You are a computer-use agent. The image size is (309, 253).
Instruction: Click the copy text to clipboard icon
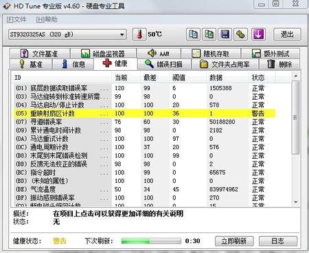(193, 34)
